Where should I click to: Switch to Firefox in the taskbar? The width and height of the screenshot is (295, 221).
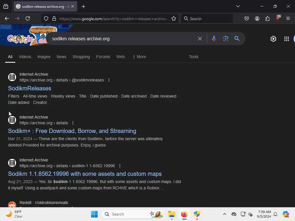184,214
